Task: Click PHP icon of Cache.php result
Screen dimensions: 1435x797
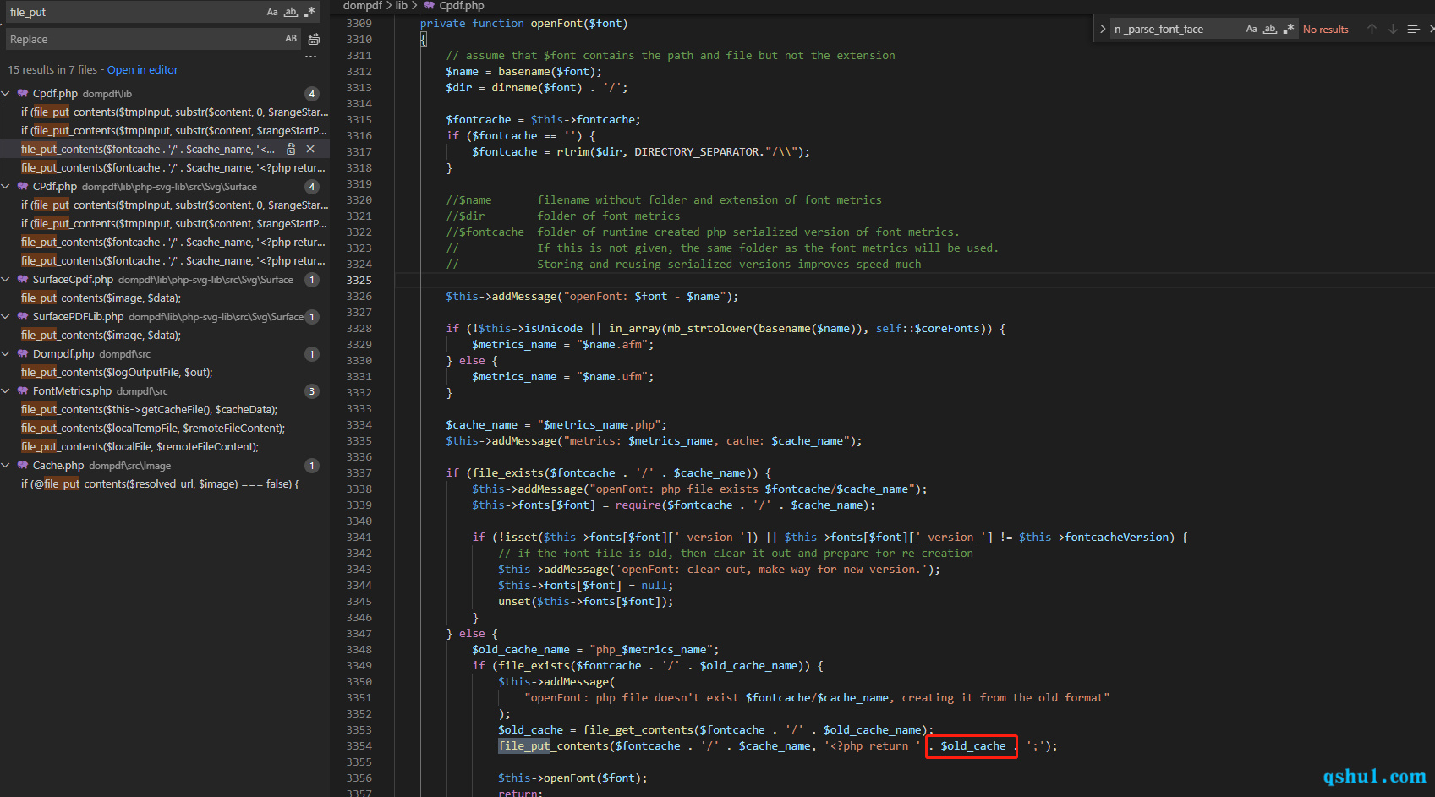Action: tap(23, 466)
